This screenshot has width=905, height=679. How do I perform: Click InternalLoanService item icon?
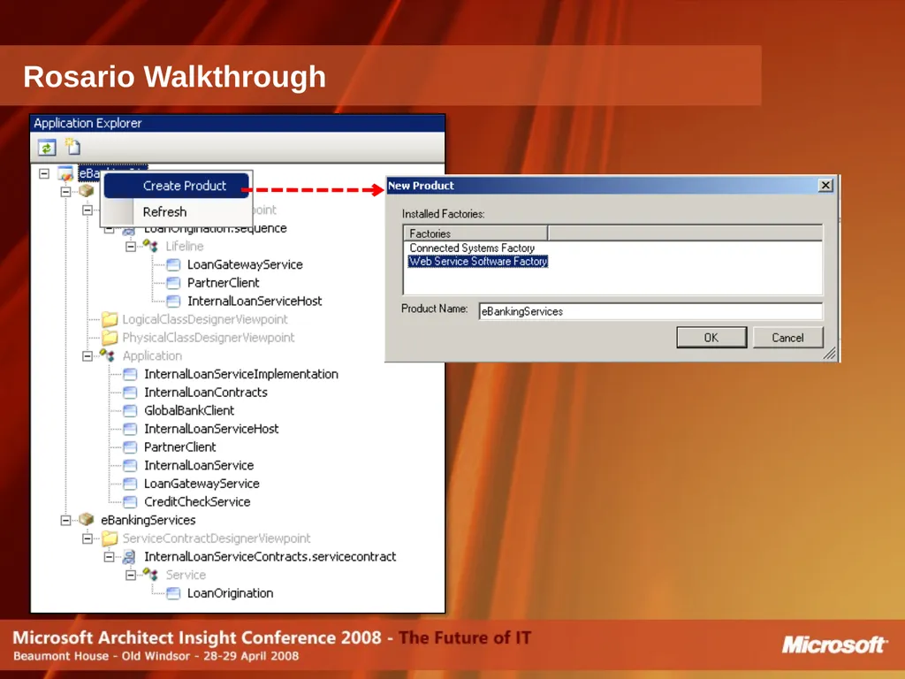[131, 465]
